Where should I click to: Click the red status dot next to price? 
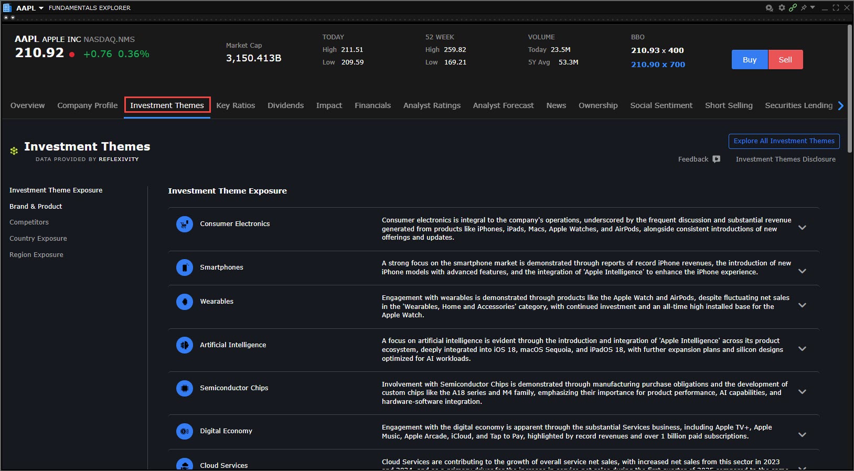(72, 54)
